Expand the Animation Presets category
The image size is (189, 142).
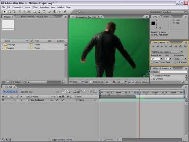click(x=152, y=75)
